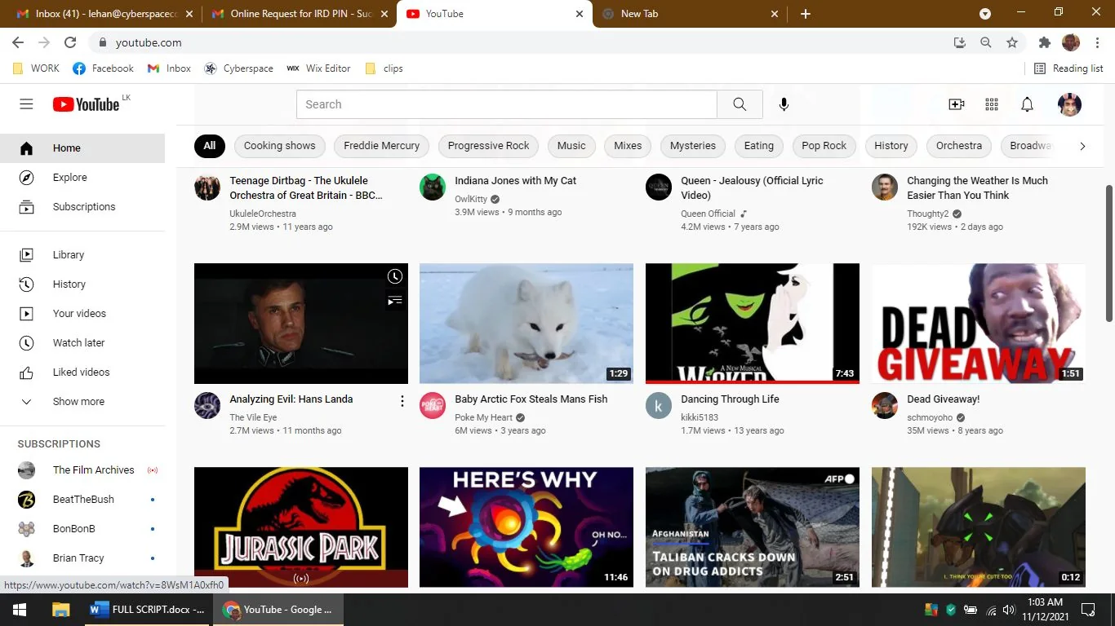Filter by Pop Rock chip

coord(824,146)
